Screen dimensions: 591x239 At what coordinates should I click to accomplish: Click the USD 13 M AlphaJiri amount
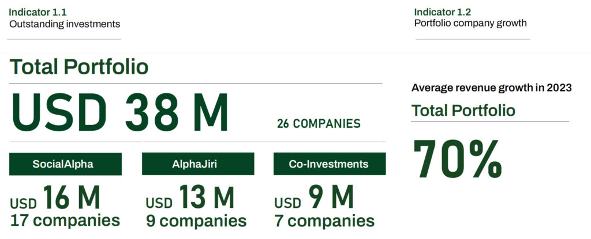tap(190, 198)
